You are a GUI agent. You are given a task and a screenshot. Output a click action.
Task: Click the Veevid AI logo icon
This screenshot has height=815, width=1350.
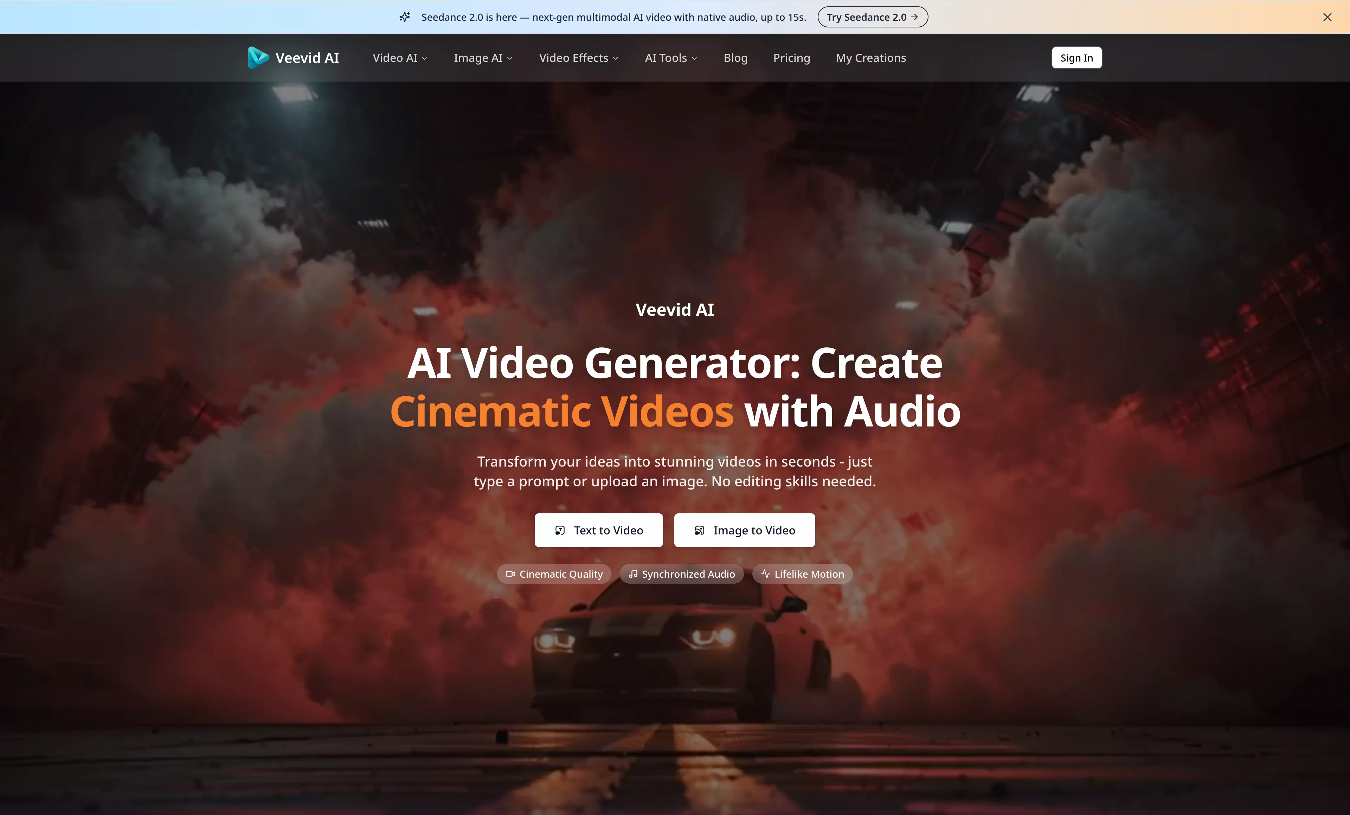[258, 58]
